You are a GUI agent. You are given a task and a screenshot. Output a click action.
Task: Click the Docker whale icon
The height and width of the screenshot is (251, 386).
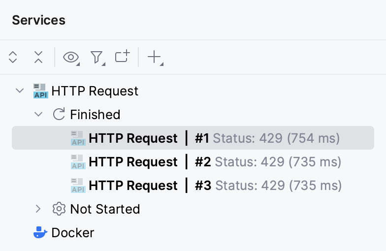point(40,233)
